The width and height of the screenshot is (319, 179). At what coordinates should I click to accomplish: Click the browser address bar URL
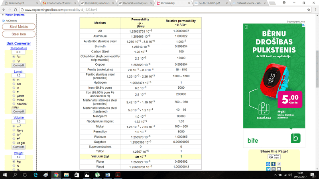point(61,10)
